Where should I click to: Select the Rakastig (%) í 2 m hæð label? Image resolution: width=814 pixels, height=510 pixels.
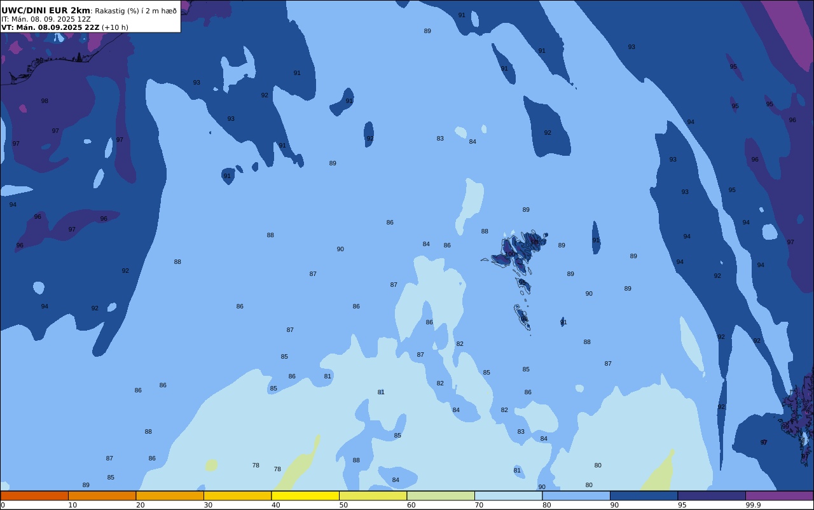click(136, 11)
